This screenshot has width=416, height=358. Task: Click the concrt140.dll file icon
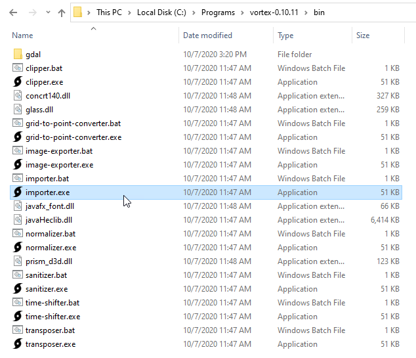click(18, 95)
